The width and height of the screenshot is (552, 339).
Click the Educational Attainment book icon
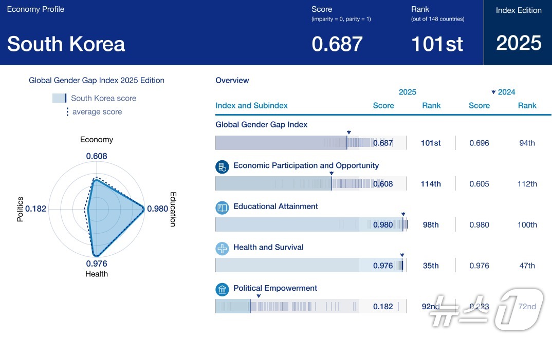coord(222,208)
